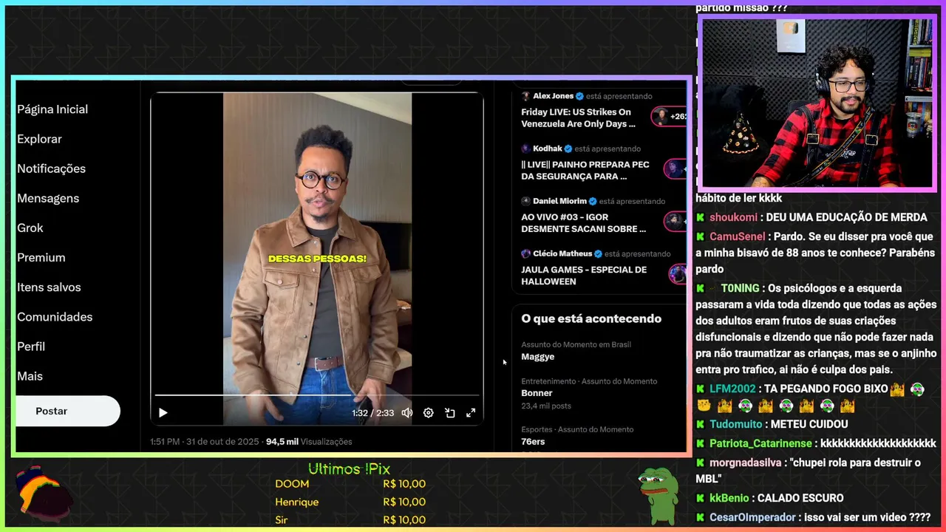946x532 pixels.
Task: Open Kodhak live about PEC da Segurança
Action: pyautogui.click(x=585, y=171)
